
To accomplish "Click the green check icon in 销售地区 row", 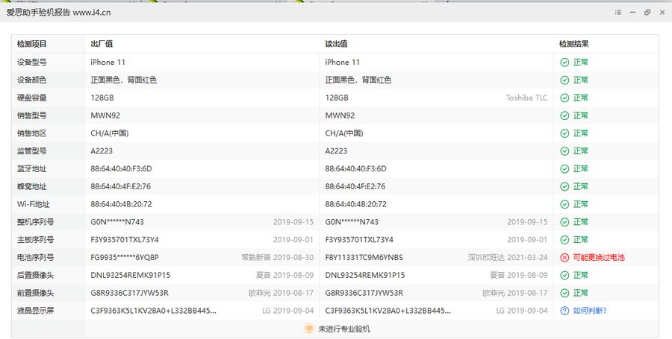I will point(564,133).
